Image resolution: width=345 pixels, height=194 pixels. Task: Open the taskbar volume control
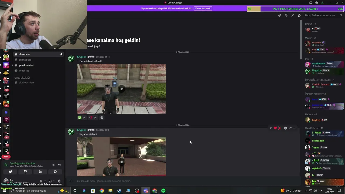(x=316, y=191)
